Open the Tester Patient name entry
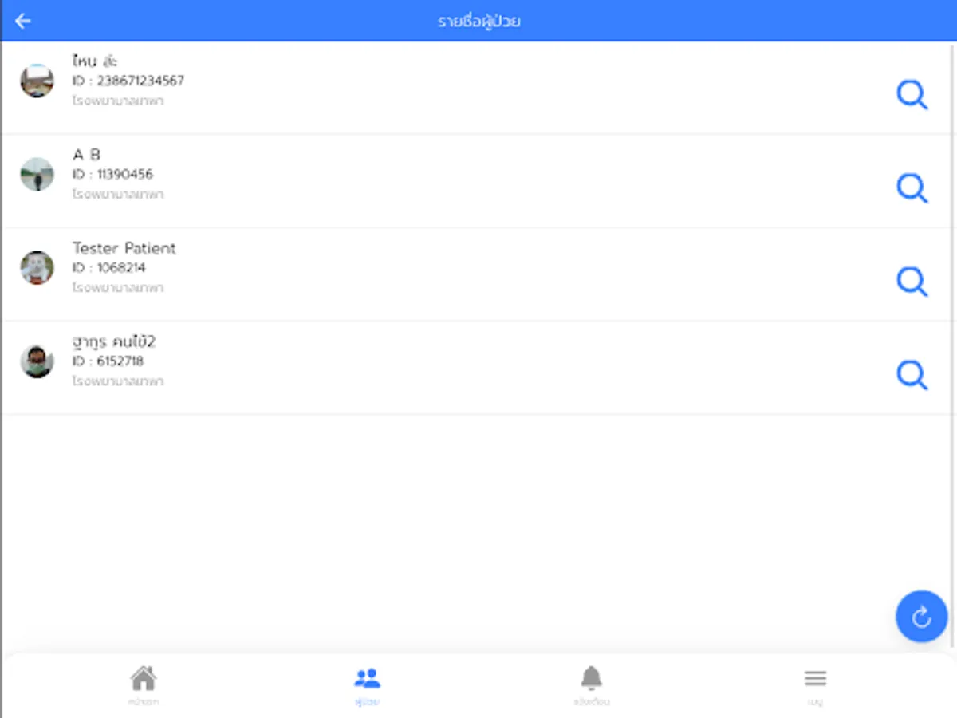The width and height of the screenshot is (957, 718). (124, 248)
